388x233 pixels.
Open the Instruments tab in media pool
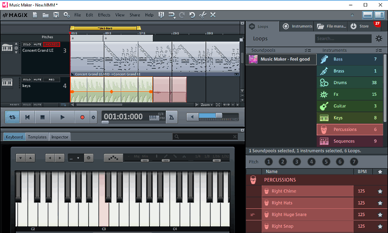tap(297, 27)
